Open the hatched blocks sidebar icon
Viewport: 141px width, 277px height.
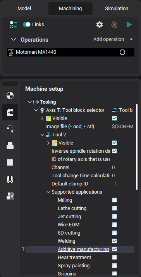pos(10,196)
